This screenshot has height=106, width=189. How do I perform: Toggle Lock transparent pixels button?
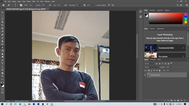click(x=149, y=71)
